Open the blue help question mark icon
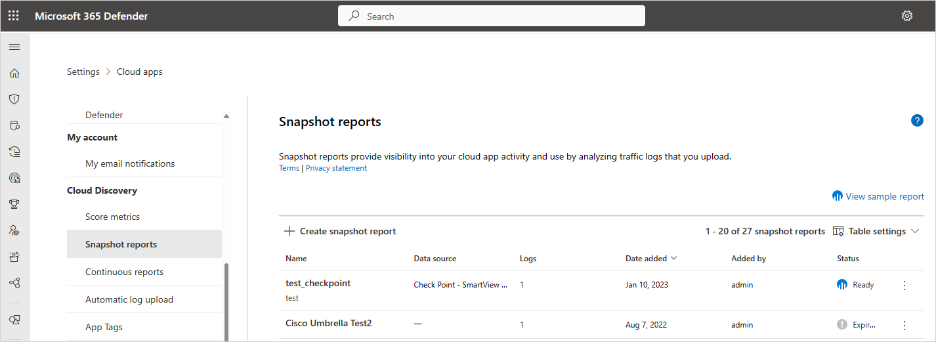 [x=917, y=121]
